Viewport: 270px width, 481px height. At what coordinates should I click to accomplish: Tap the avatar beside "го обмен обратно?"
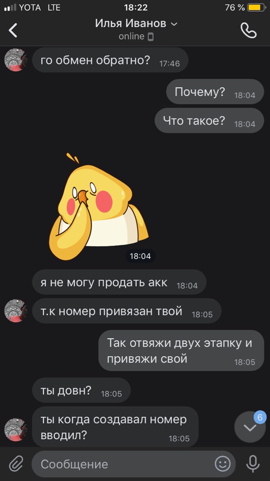[16, 60]
